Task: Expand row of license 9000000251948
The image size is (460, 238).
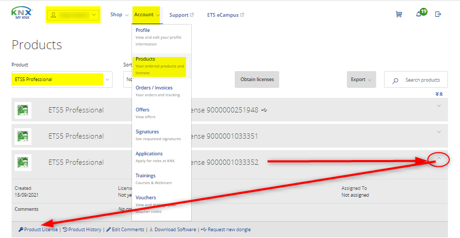Action: [x=439, y=106]
